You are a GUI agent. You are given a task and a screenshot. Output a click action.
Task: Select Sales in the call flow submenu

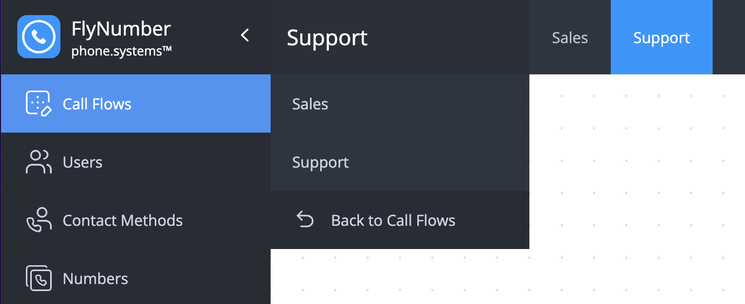pos(310,104)
